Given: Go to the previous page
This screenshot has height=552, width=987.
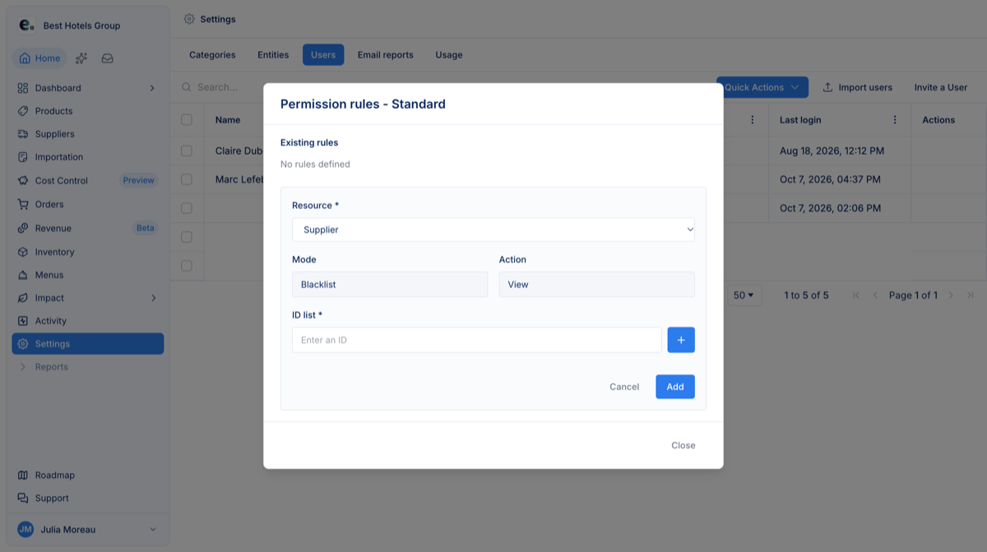Looking at the screenshot, I should pyautogui.click(x=875, y=295).
